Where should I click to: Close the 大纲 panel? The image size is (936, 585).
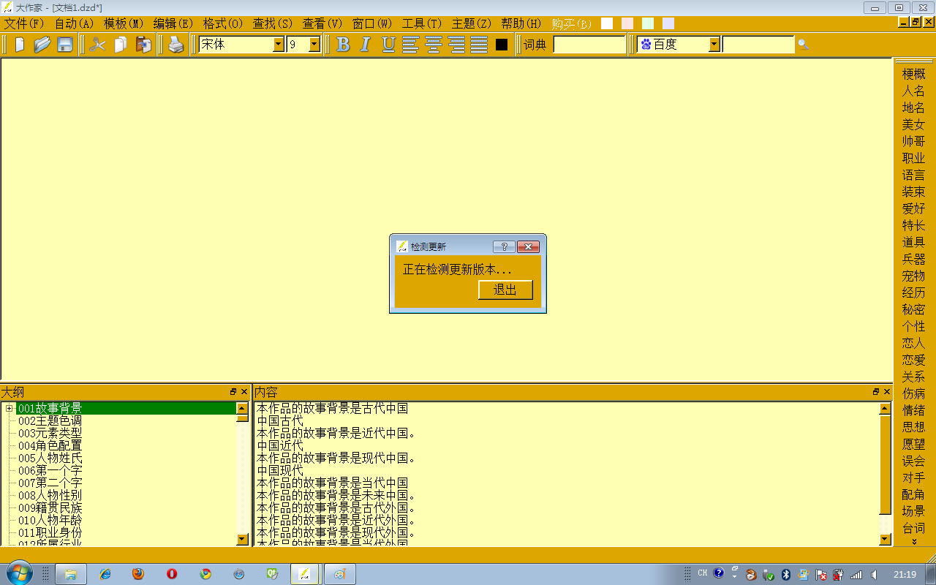pyautogui.click(x=244, y=392)
